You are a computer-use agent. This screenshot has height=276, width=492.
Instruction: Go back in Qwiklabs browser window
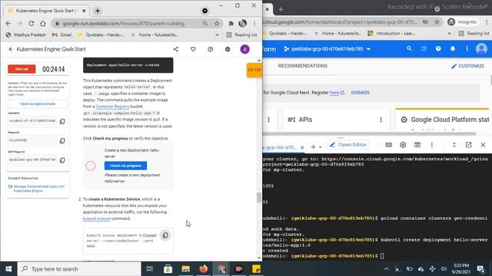pyautogui.click(x=8, y=24)
